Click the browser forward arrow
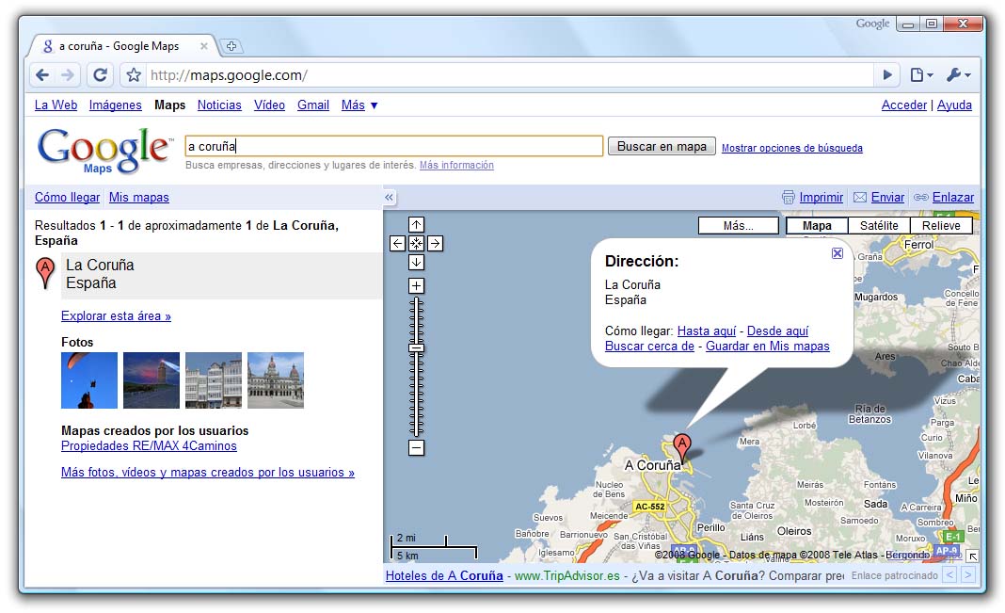The image size is (1005, 613). pyautogui.click(x=68, y=75)
